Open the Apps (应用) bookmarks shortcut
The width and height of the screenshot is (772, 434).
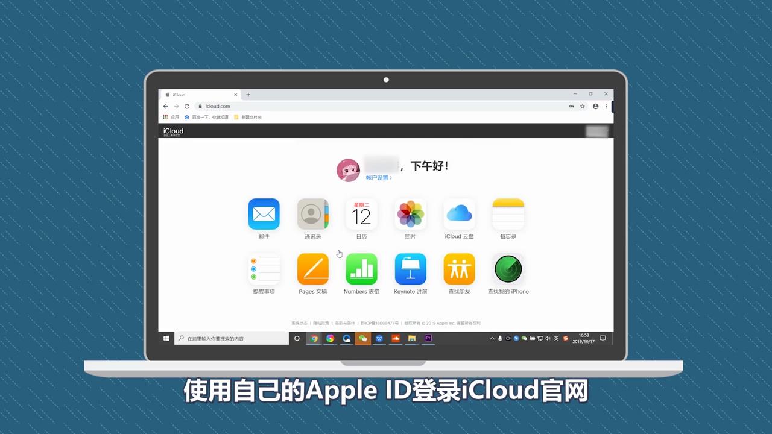pos(171,117)
